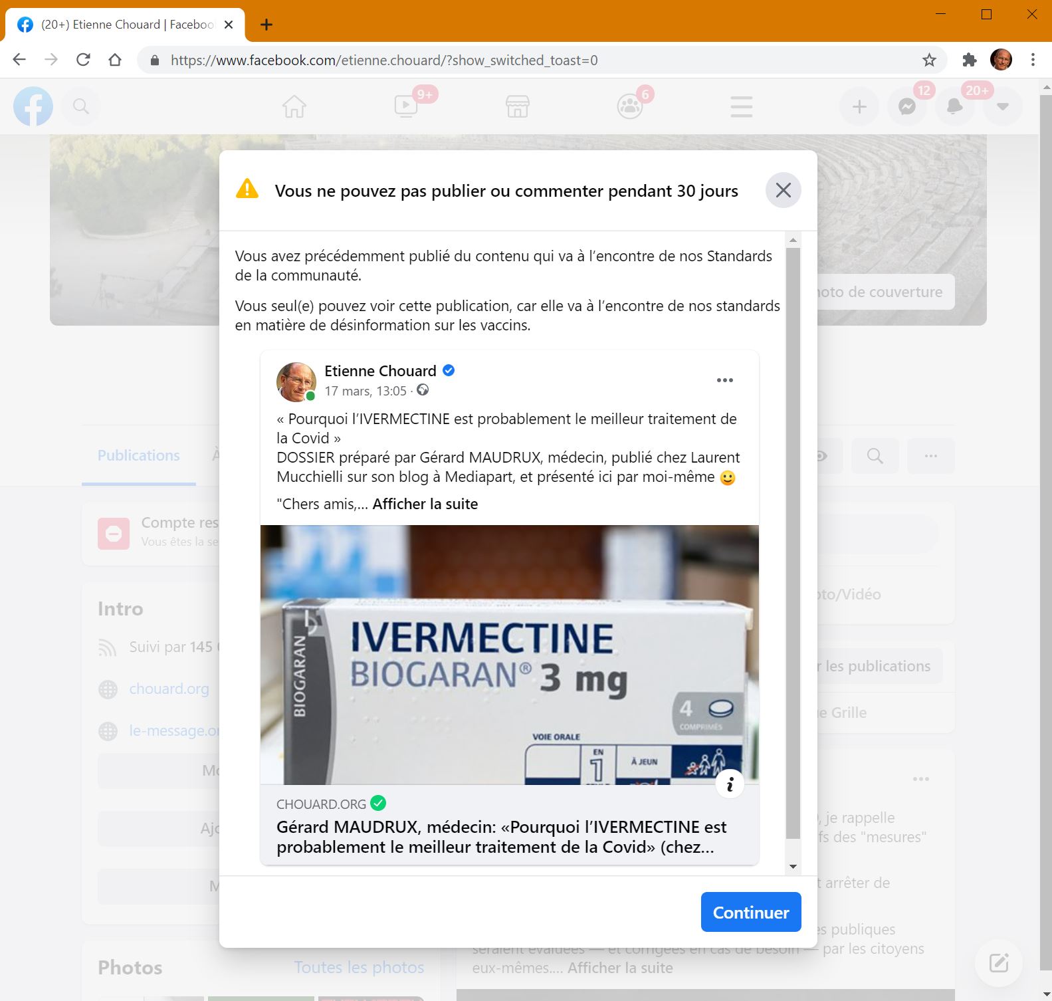This screenshot has width=1052, height=1001.
Task: Click the CHOUARD.ORG article headline
Action: coord(502,837)
